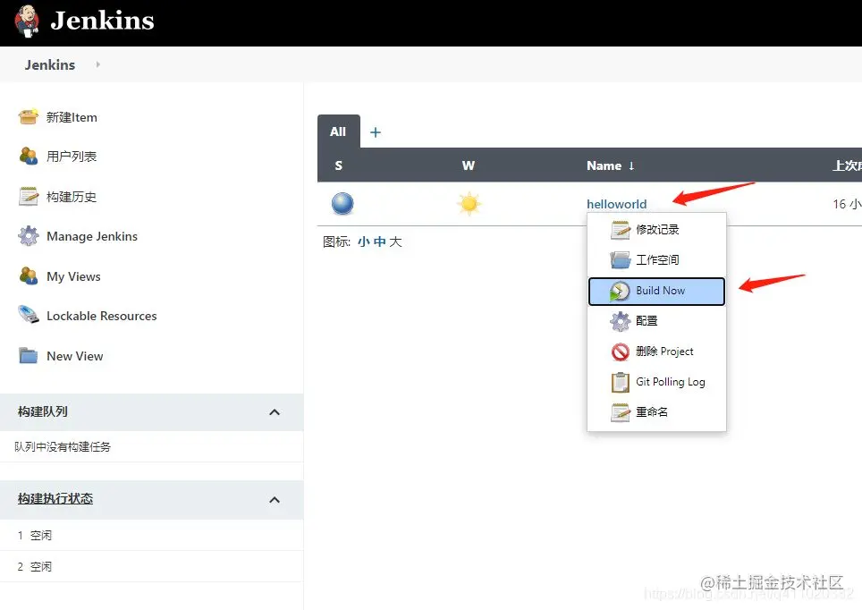Click the sunny weather icon for helloworld
The width and height of the screenshot is (862, 610).
pos(469,204)
